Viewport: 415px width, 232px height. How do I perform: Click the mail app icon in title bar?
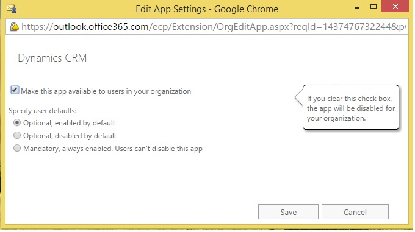click(x=12, y=9)
